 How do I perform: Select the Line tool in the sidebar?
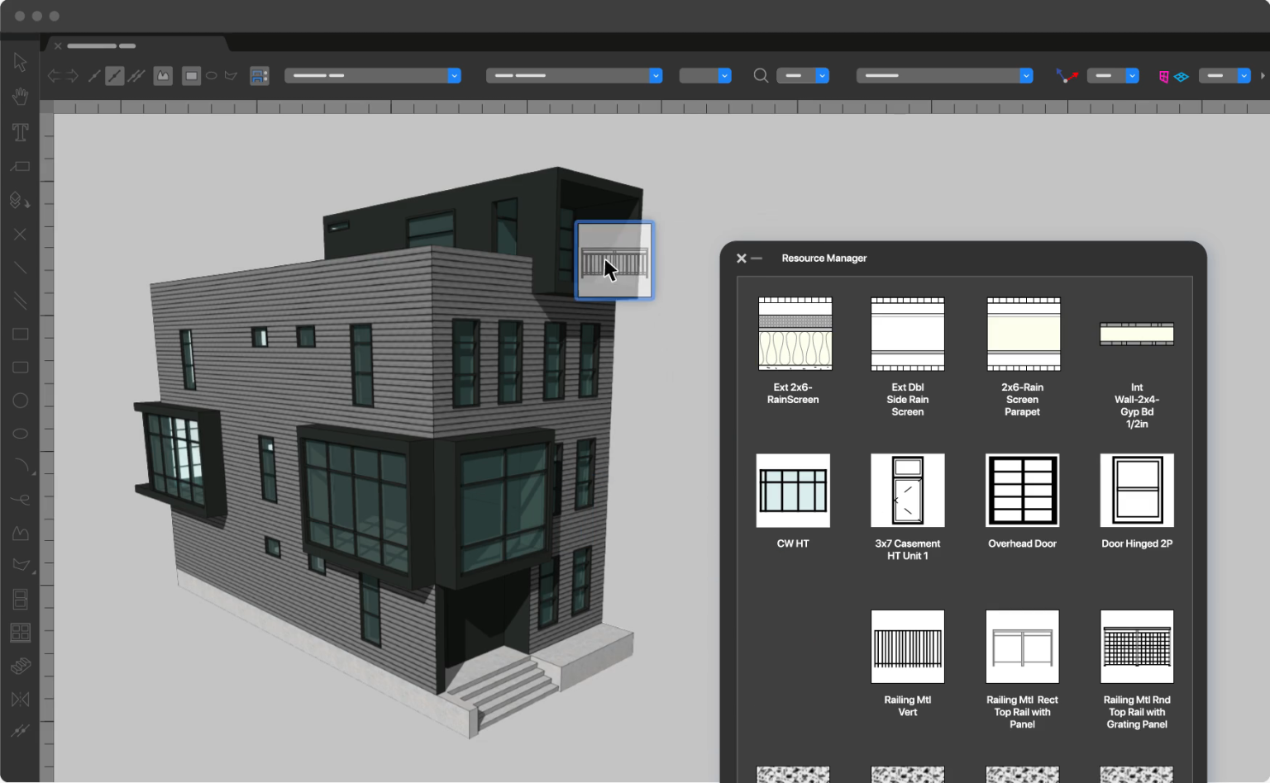[20, 268]
